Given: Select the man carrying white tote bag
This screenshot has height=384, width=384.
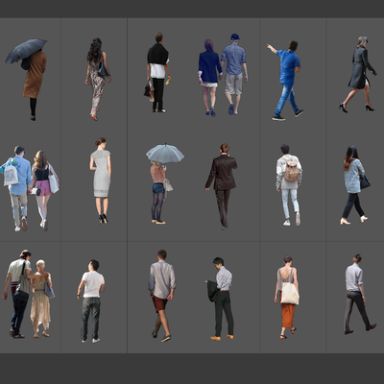Looking at the screenshot, I should 17,188.
